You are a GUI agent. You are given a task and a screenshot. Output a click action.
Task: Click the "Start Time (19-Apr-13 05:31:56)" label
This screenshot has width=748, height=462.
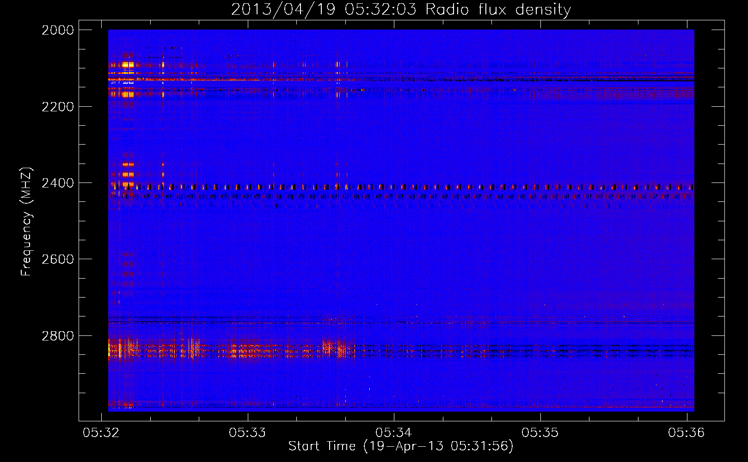[x=401, y=446]
